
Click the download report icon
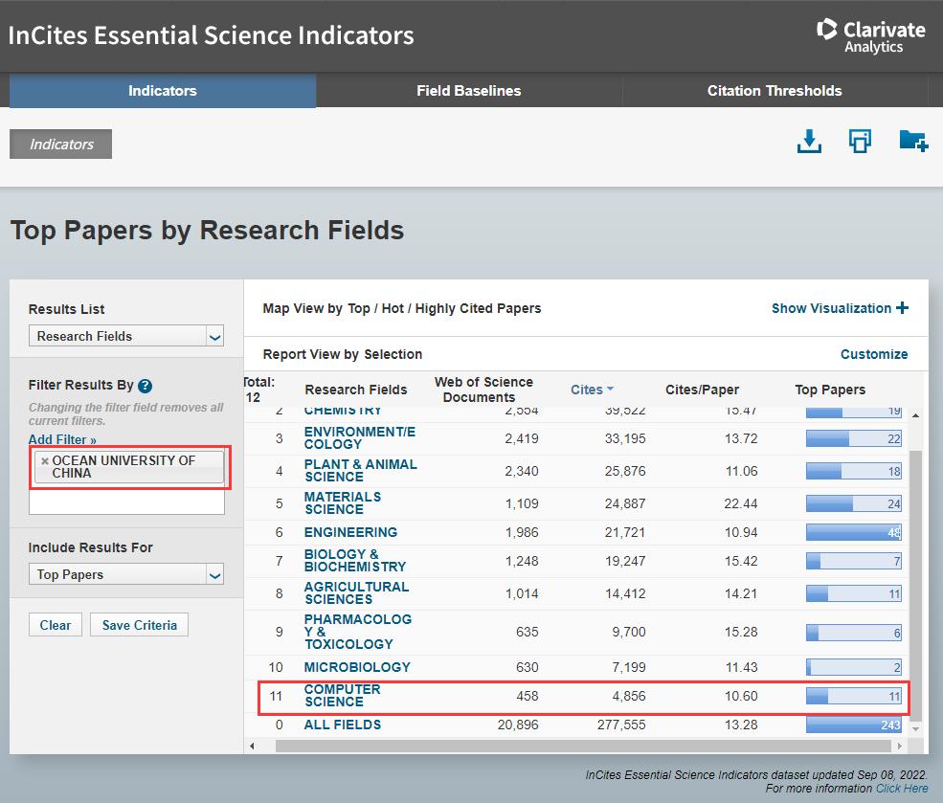point(809,142)
